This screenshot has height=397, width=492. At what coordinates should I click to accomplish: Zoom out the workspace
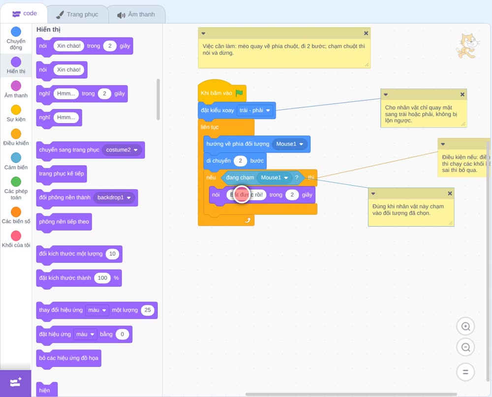[465, 347]
